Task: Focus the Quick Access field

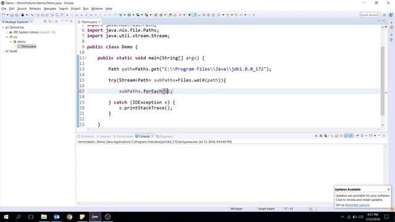Action: click(369, 15)
